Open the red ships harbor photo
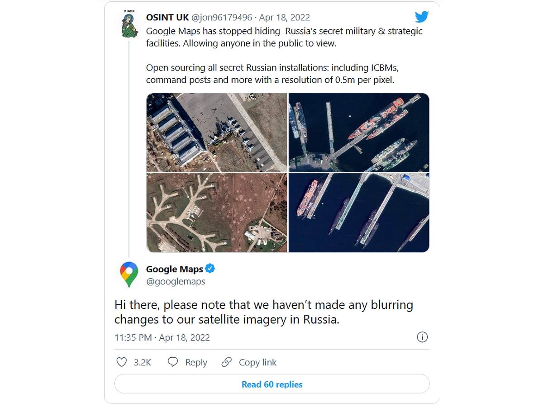The image size is (543, 407). [x=359, y=133]
